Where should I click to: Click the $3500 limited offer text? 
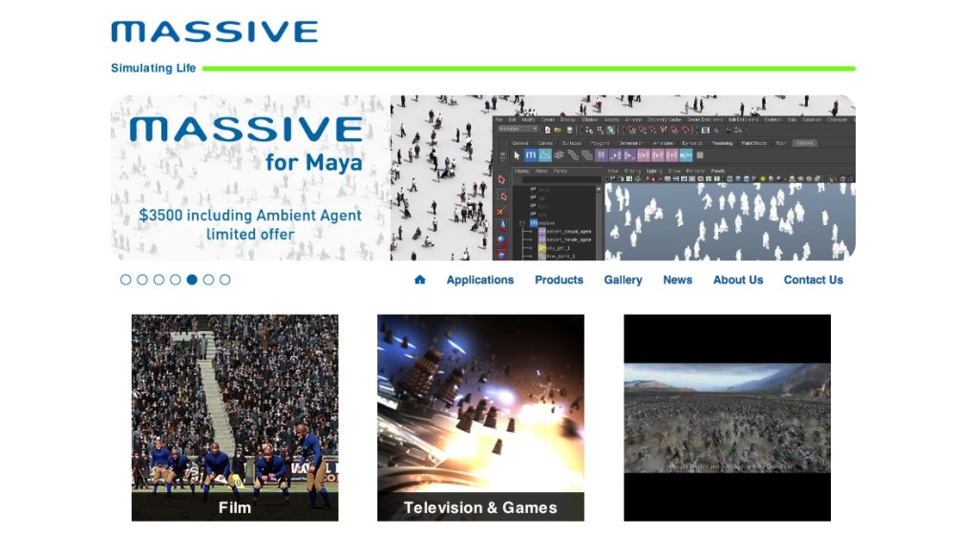point(250,224)
